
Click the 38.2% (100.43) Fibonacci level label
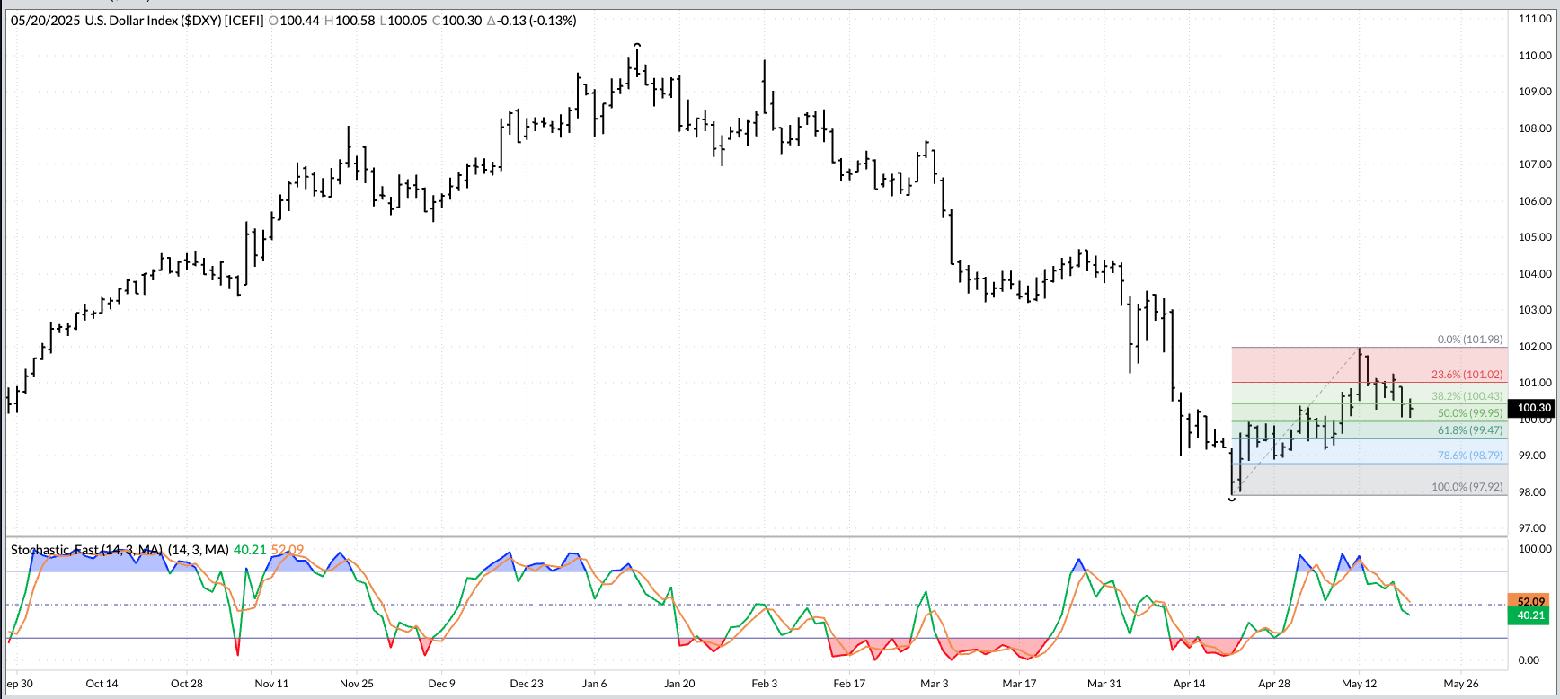coord(1467,396)
